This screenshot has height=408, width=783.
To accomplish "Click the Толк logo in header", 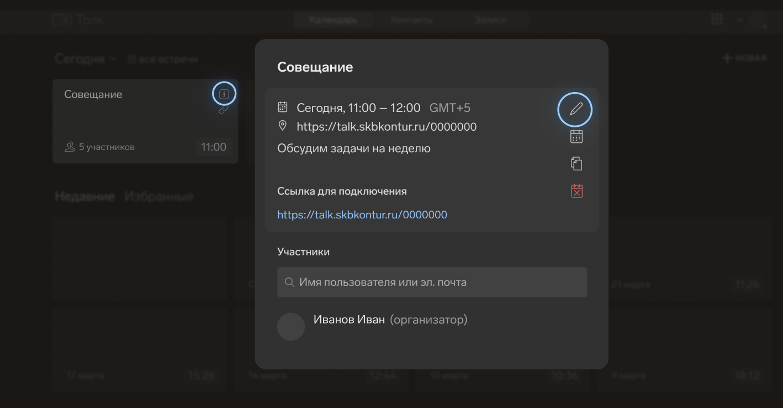I will click(x=77, y=20).
